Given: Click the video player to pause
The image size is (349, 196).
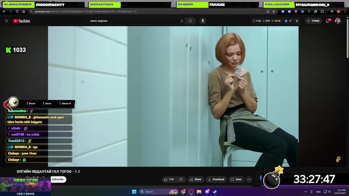Looking at the screenshot, I should pyautogui.click(x=173, y=96).
